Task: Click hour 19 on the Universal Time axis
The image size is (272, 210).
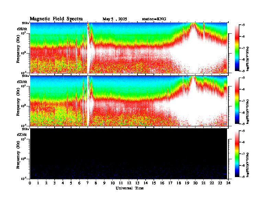Action: click(x=187, y=183)
